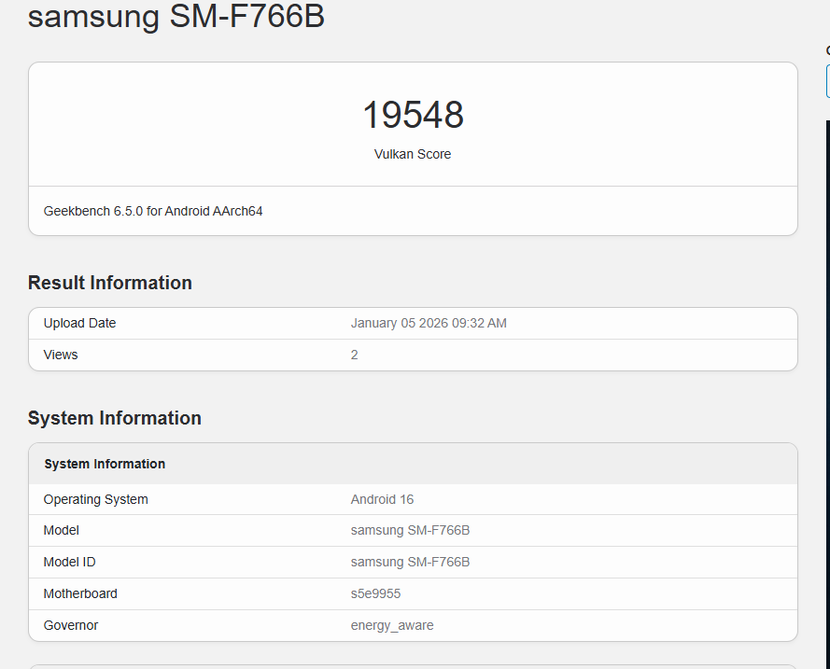830x669 pixels.
Task: Click the Motherboard row label
Action: (x=80, y=593)
